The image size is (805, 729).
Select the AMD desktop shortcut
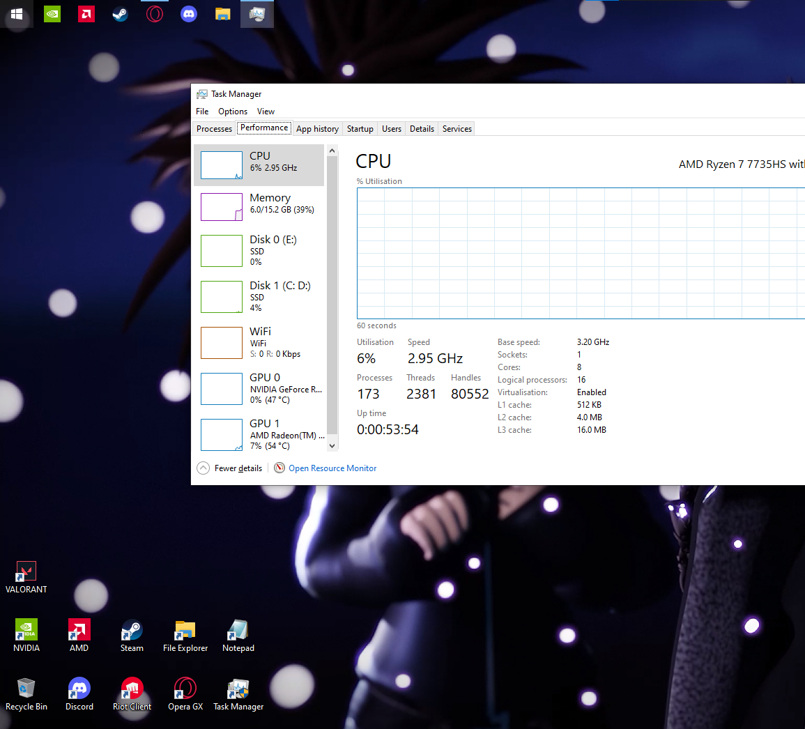(79, 636)
